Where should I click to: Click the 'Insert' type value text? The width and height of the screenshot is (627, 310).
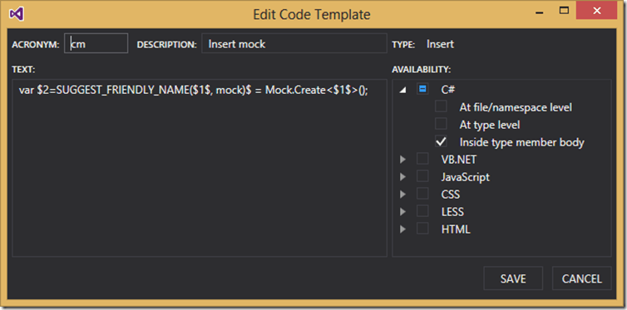click(x=440, y=44)
